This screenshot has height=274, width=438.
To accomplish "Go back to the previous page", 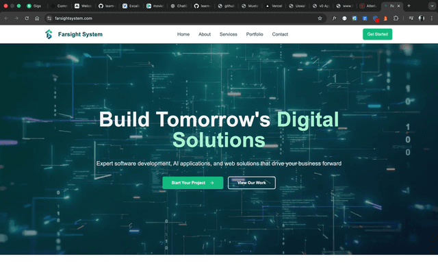I will point(7,18).
